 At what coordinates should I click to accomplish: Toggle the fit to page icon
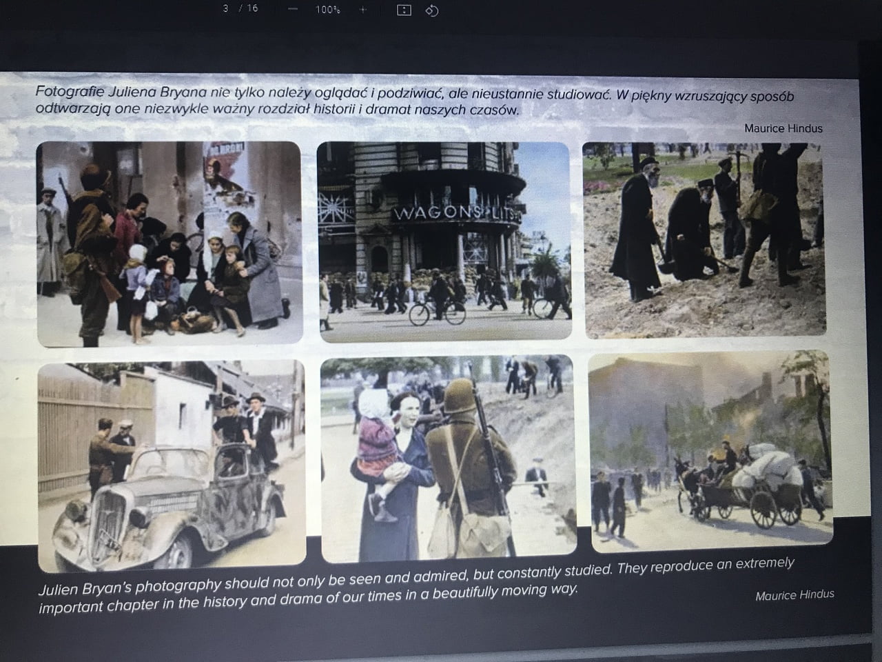click(x=404, y=10)
